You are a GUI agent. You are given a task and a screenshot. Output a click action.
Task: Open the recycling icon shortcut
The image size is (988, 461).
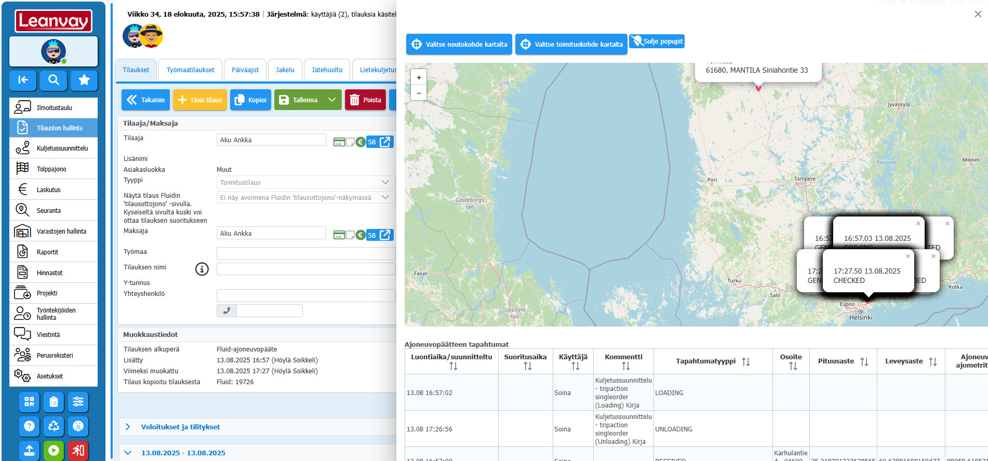[x=54, y=426]
